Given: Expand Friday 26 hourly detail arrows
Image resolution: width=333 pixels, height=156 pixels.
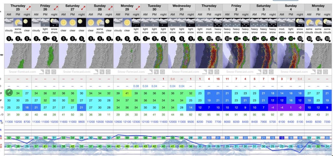Looking at the screenshot, I should [55, 7].
